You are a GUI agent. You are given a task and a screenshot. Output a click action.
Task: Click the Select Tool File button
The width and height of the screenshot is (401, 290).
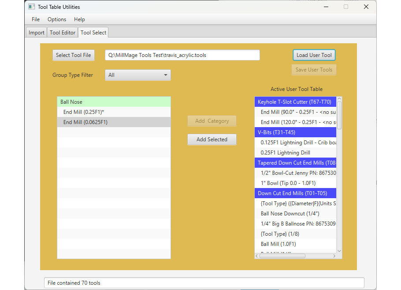coord(73,55)
